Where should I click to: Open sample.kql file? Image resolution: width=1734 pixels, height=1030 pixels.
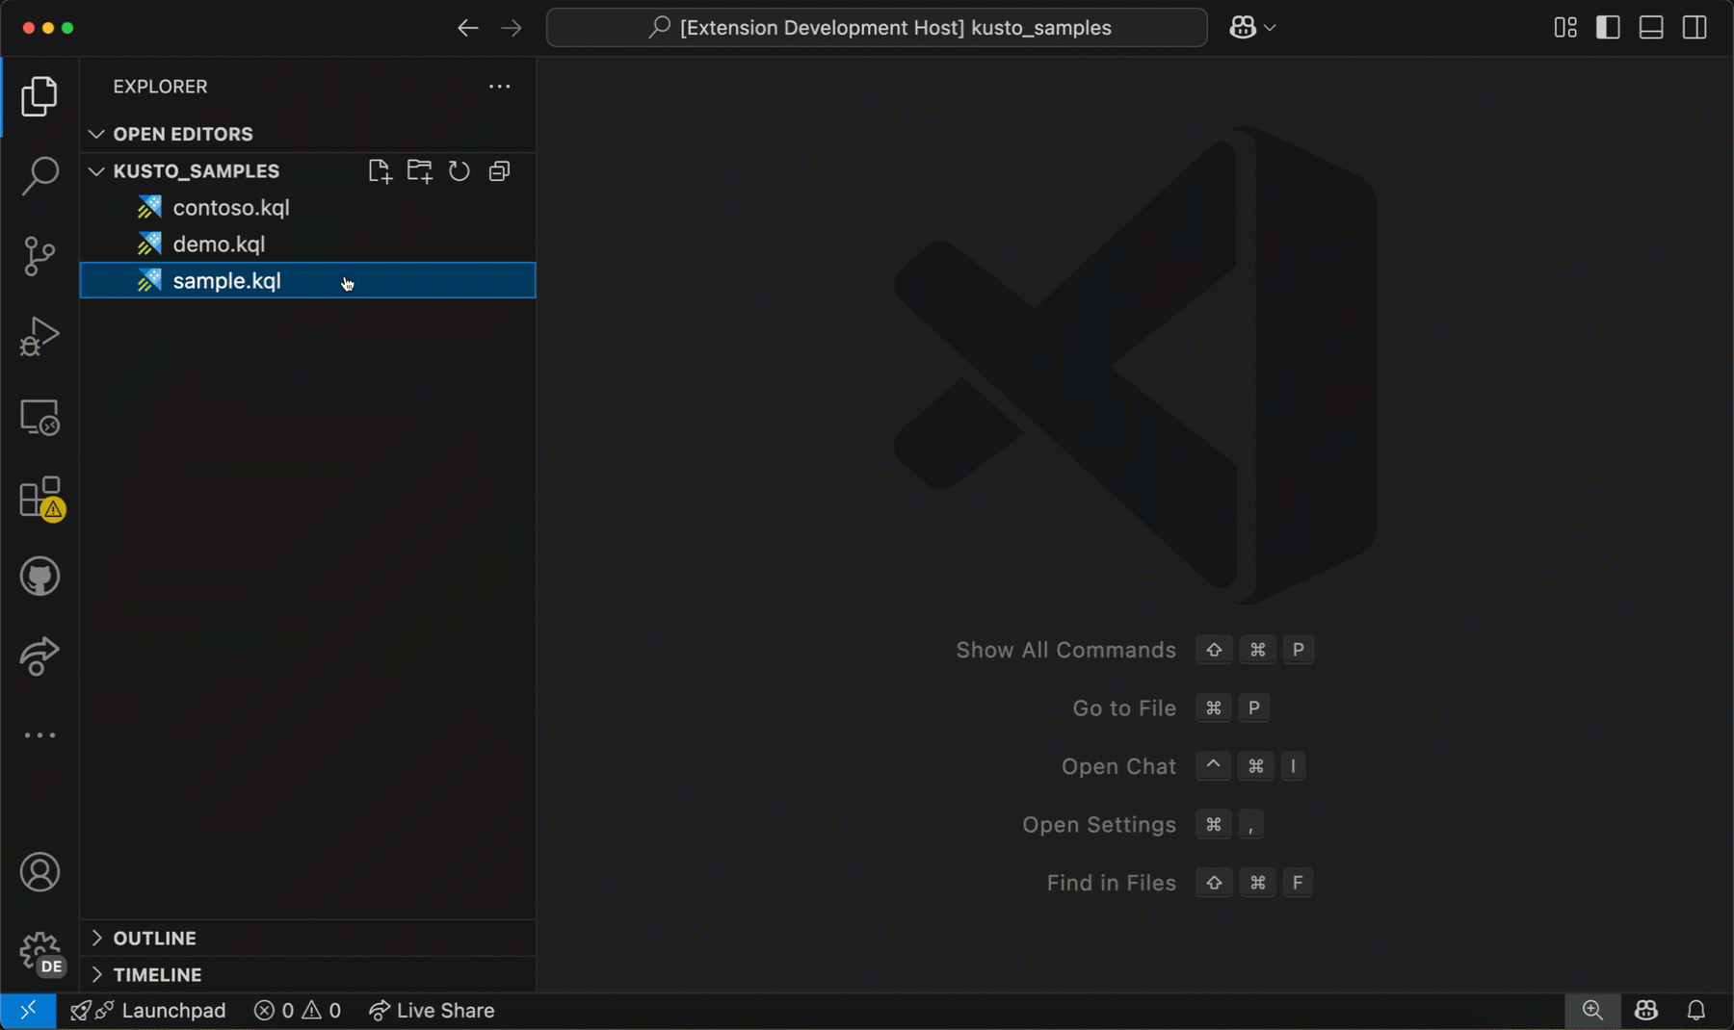point(307,281)
